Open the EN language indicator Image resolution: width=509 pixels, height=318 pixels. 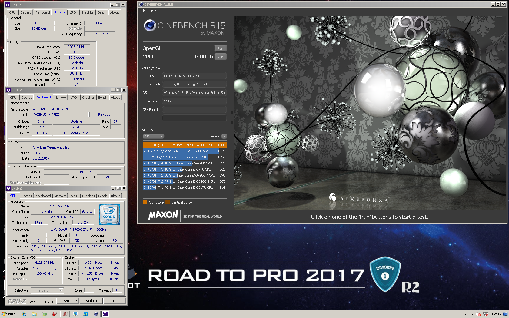(464, 314)
